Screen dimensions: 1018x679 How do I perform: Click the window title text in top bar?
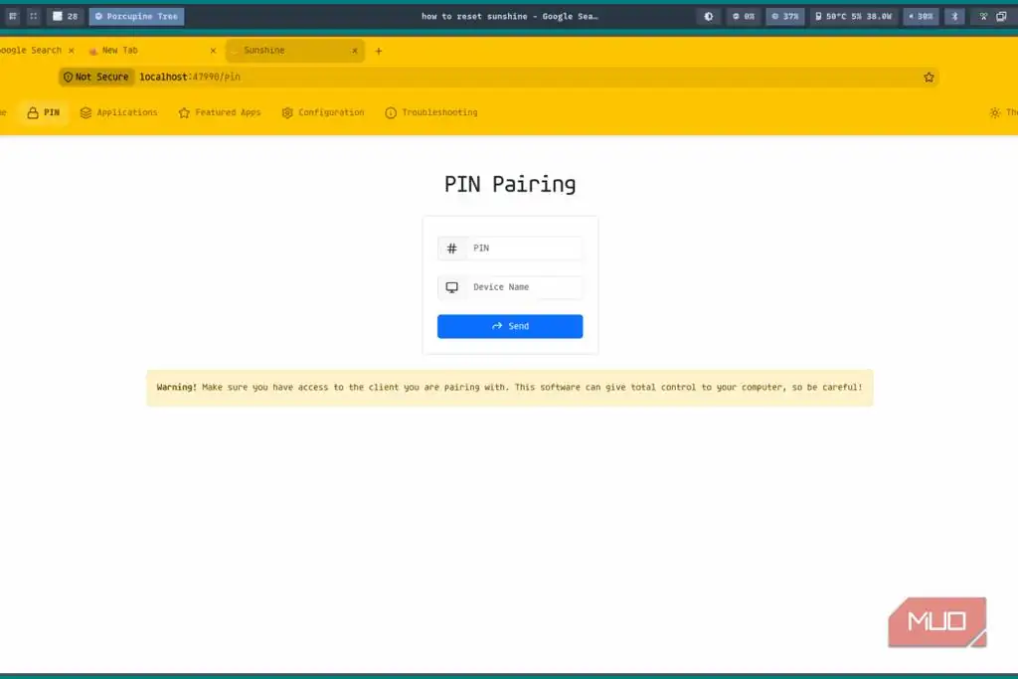(510, 16)
